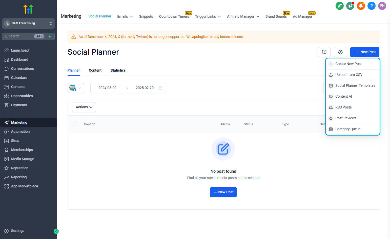Open Marketing in the sidebar
Screen dimensions: 390x239
pyautogui.click(x=28, y=123)
